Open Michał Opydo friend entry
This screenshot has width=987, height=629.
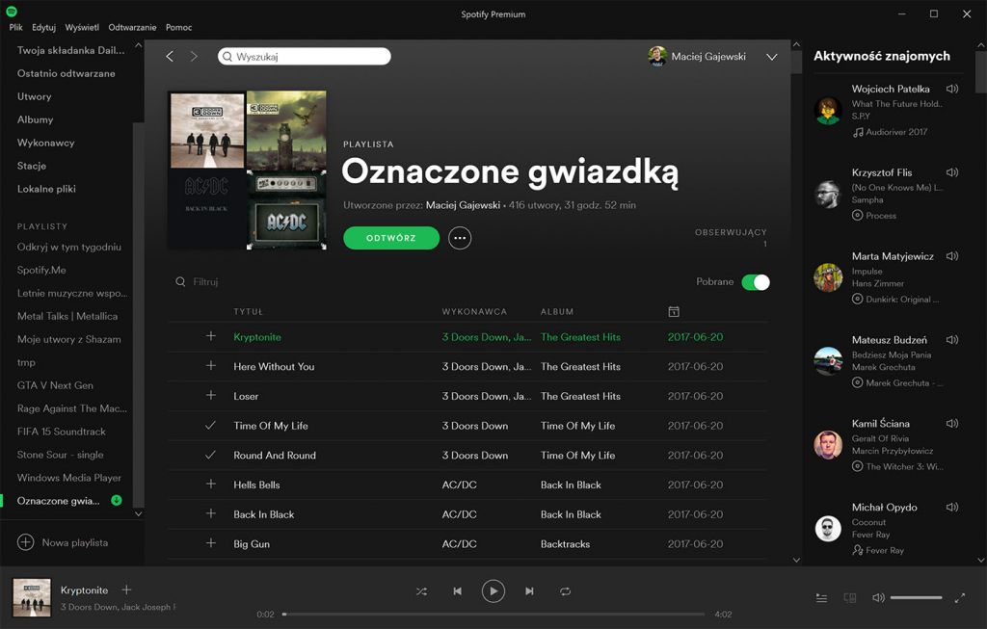coord(885,529)
